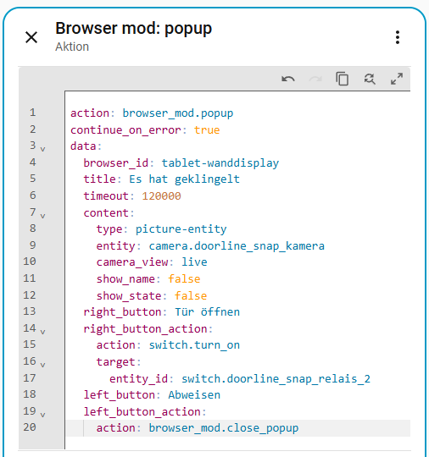Copy the YAML code to clipboard
The height and width of the screenshot is (457, 429).
tap(343, 79)
